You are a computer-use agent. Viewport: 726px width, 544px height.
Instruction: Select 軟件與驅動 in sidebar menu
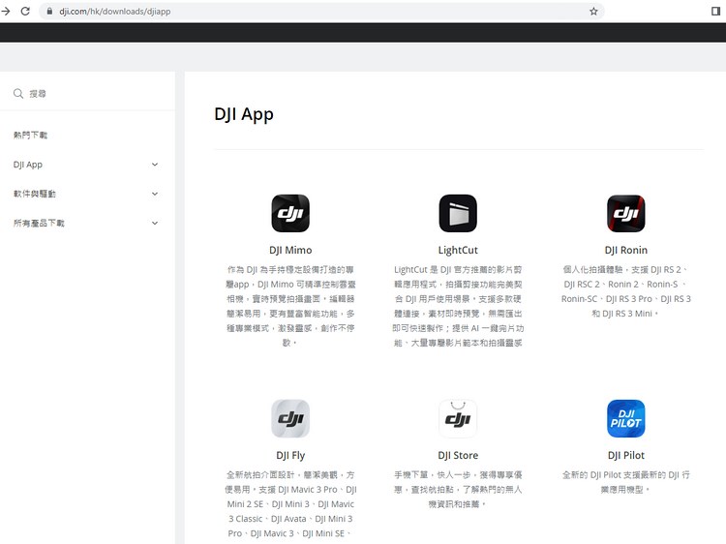(35, 194)
